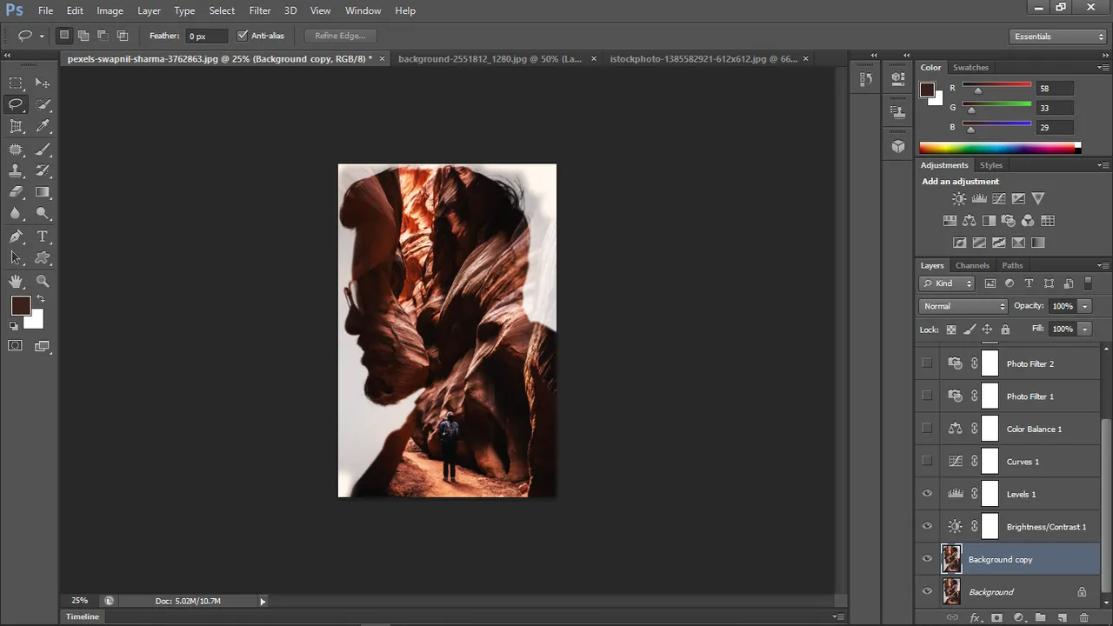Click the Feather input field
Viewport: 1113px width, 626px height.
coord(206,36)
